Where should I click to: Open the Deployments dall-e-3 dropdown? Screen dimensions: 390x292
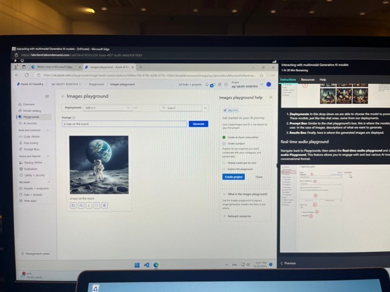tap(107, 108)
